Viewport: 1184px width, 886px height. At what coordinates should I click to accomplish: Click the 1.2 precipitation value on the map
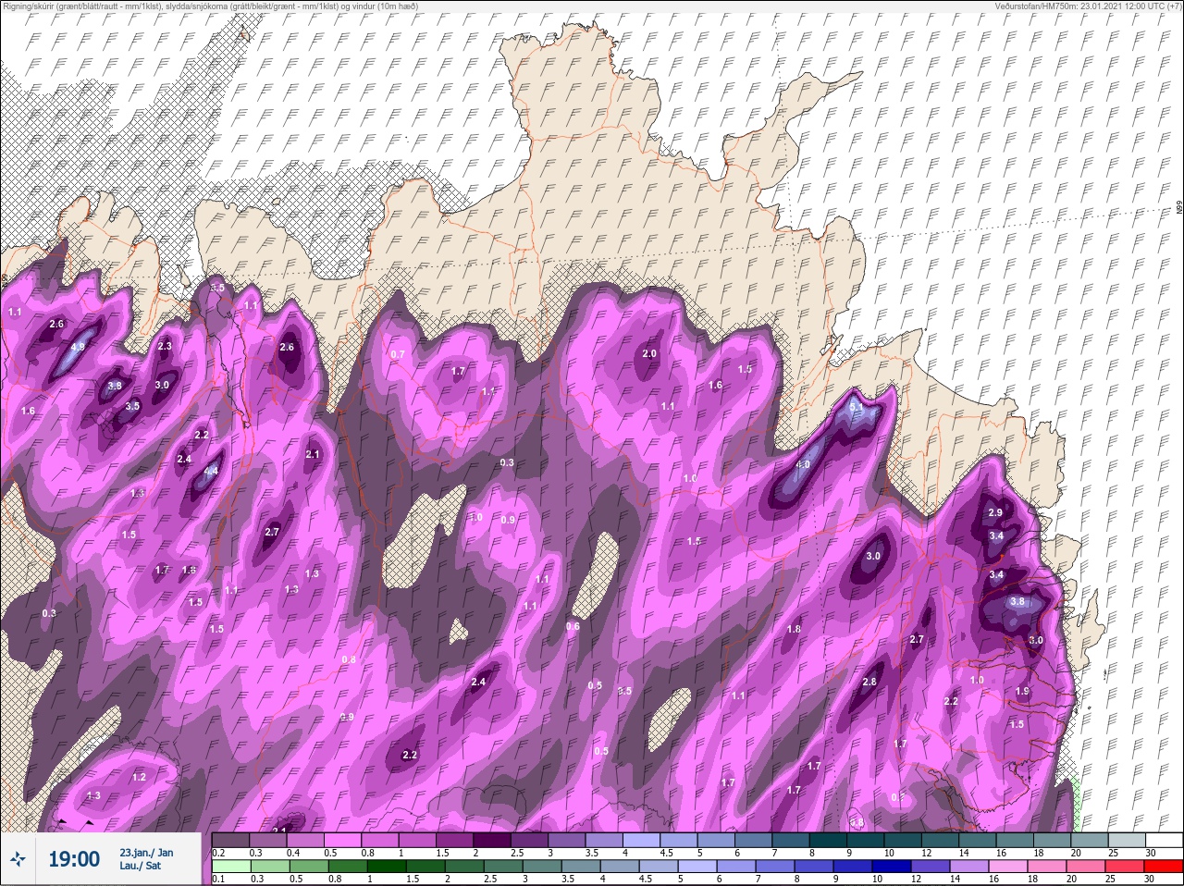pyautogui.click(x=139, y=777)
